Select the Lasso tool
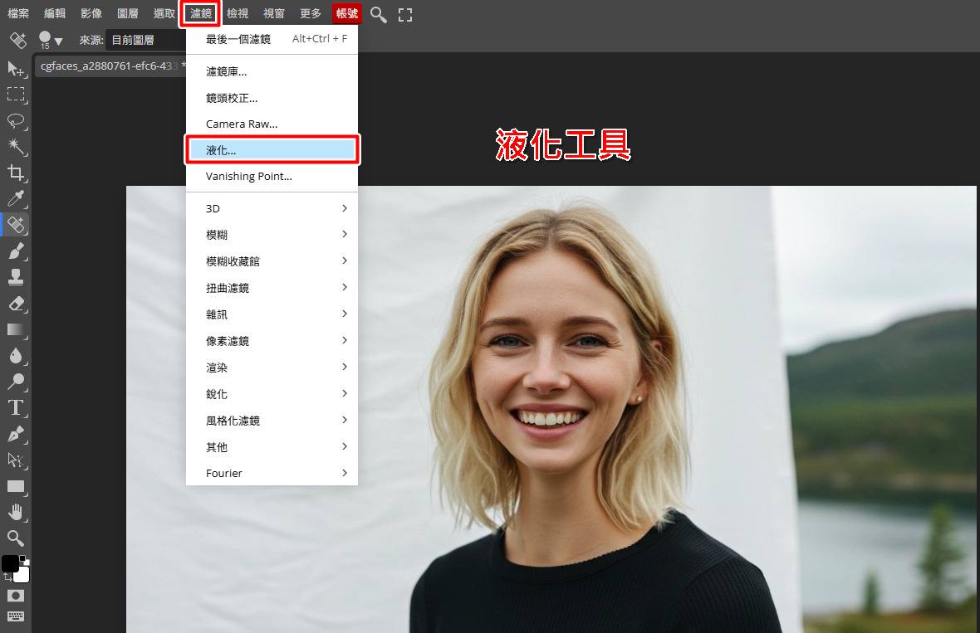Screen dimensions: 980x633 [15, 121]
